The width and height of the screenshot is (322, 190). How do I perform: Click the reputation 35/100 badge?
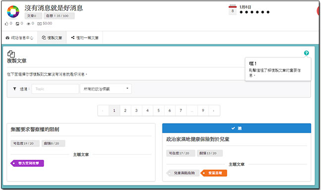click(x=59, y=16)
